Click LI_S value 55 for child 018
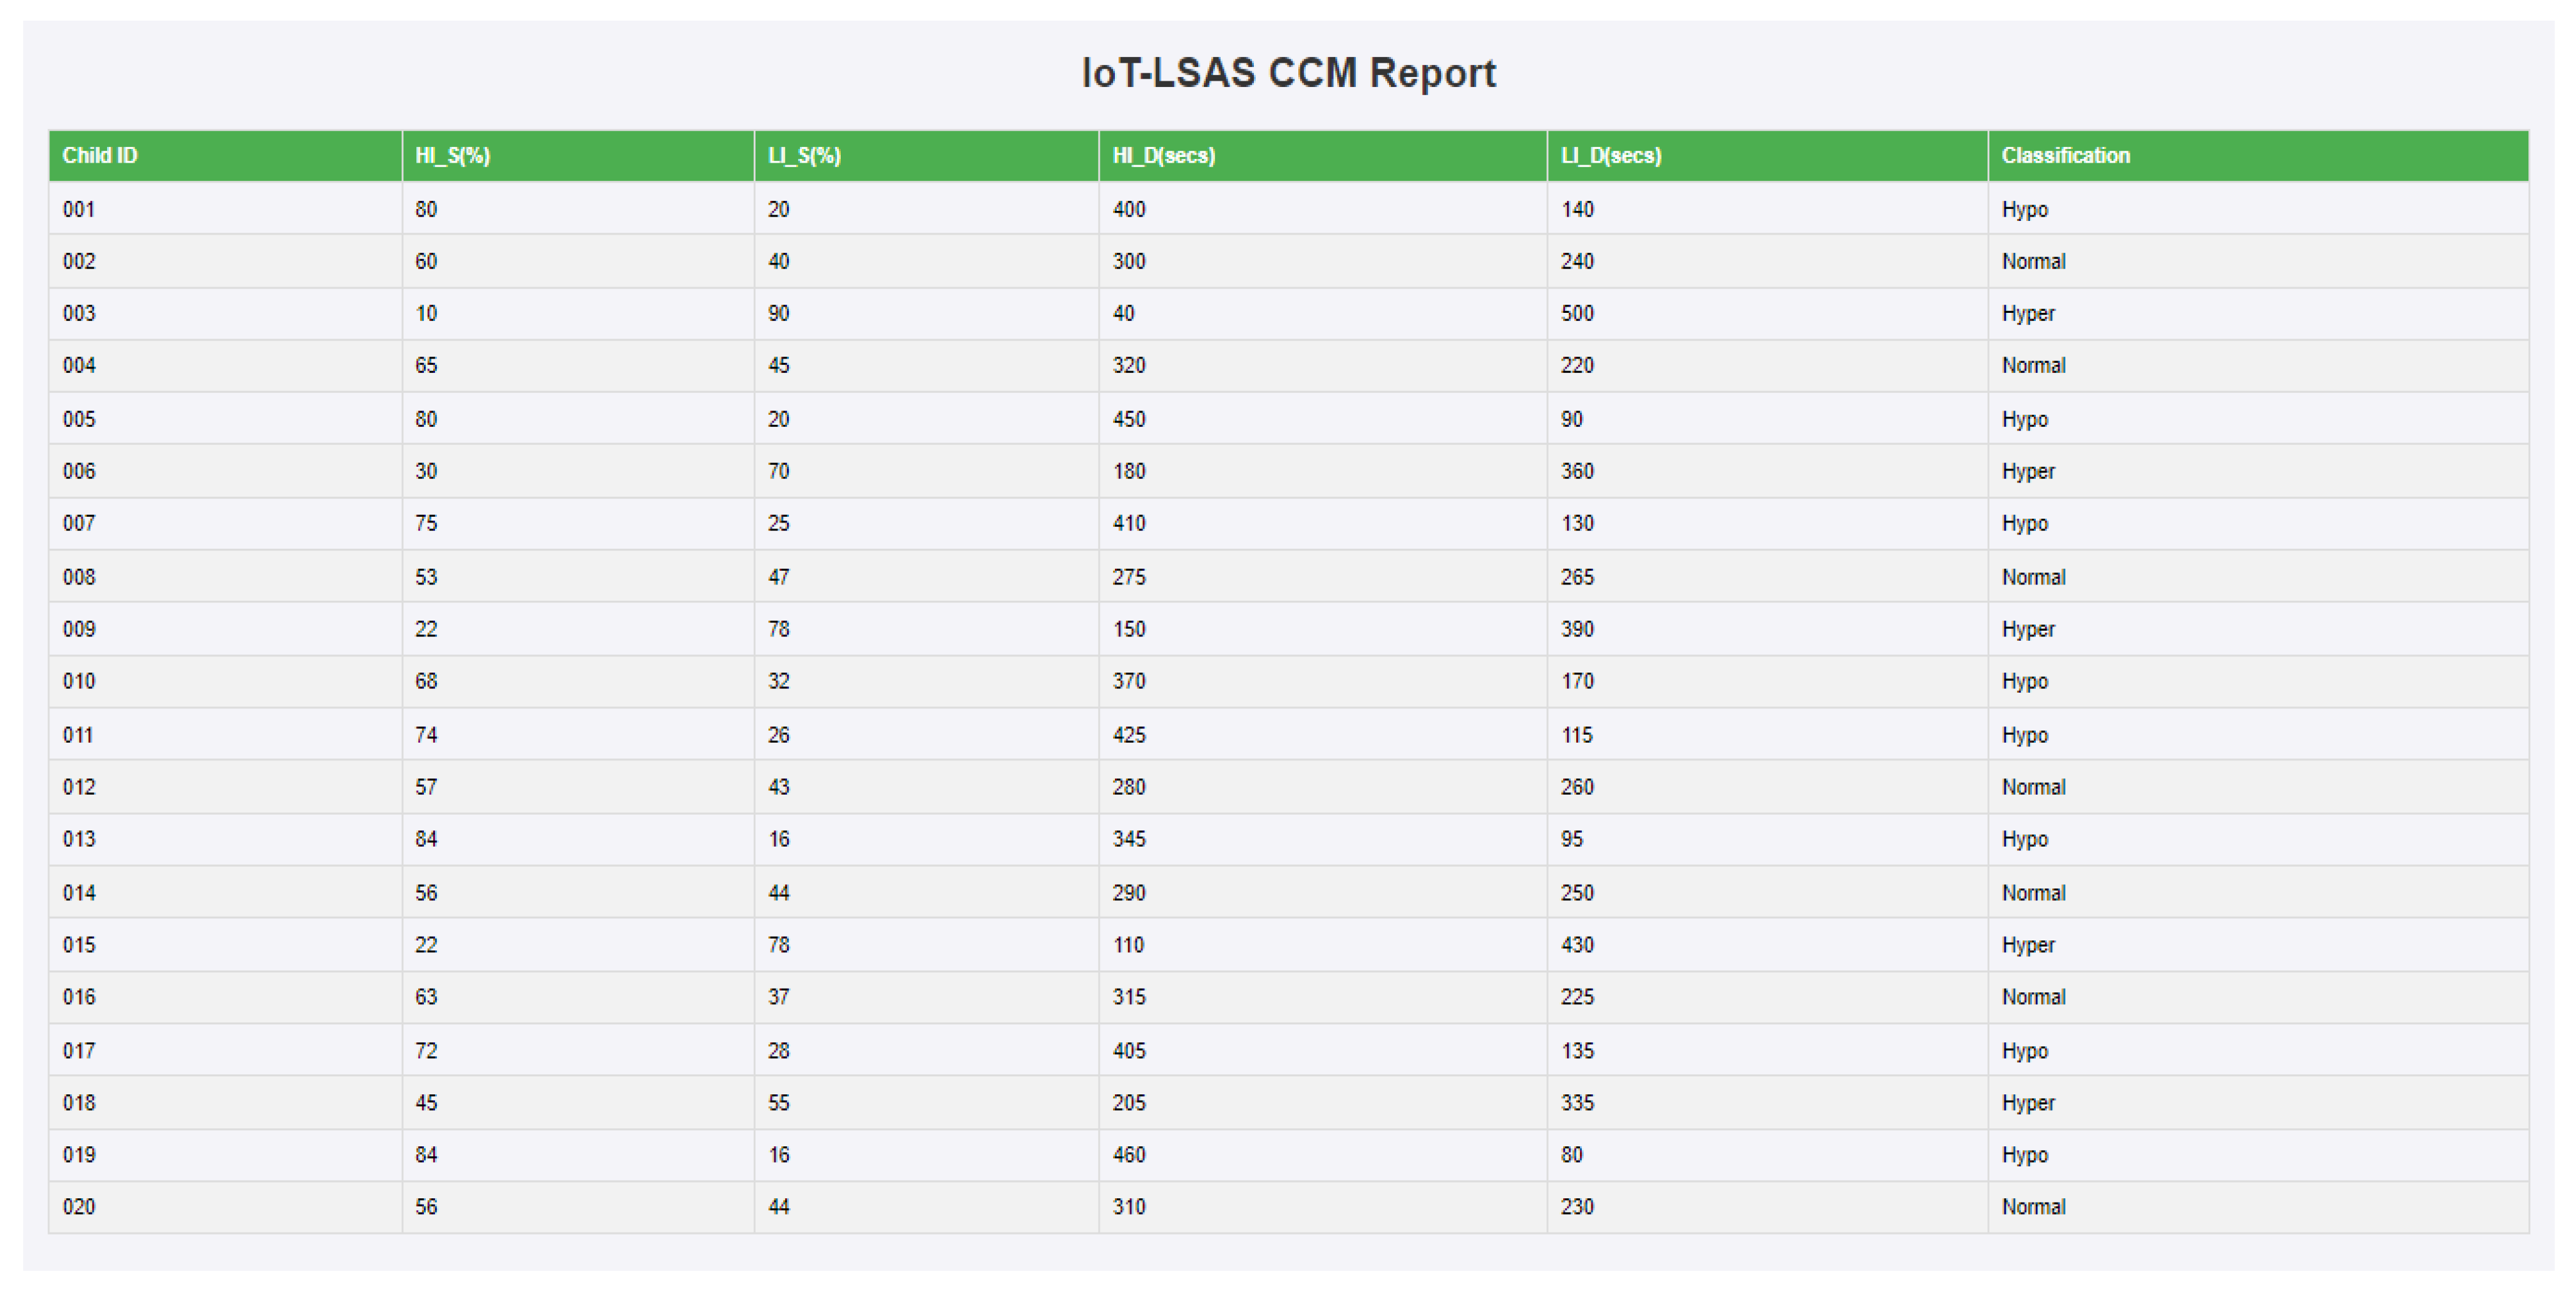Image resolution: width=2576 pixels, height=1289 pixels. (x=778, y=1103)
